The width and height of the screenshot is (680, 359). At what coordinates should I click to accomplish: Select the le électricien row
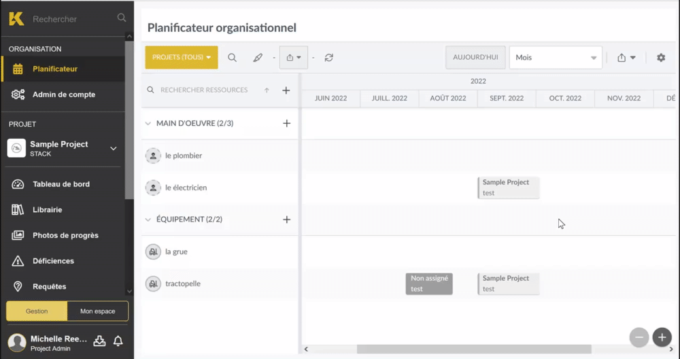(220, 188)
